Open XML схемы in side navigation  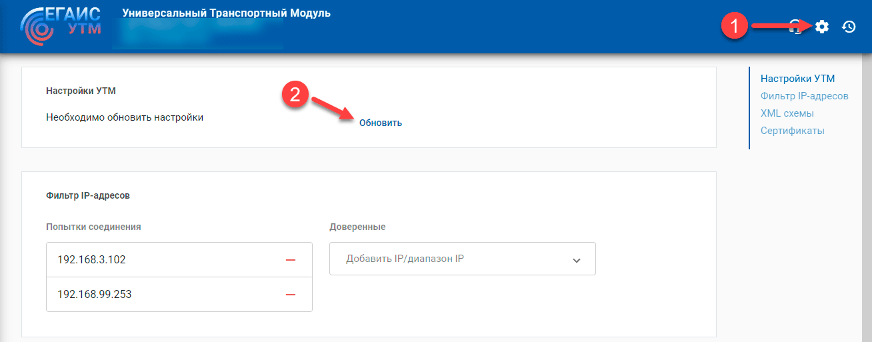pos(787,113)
